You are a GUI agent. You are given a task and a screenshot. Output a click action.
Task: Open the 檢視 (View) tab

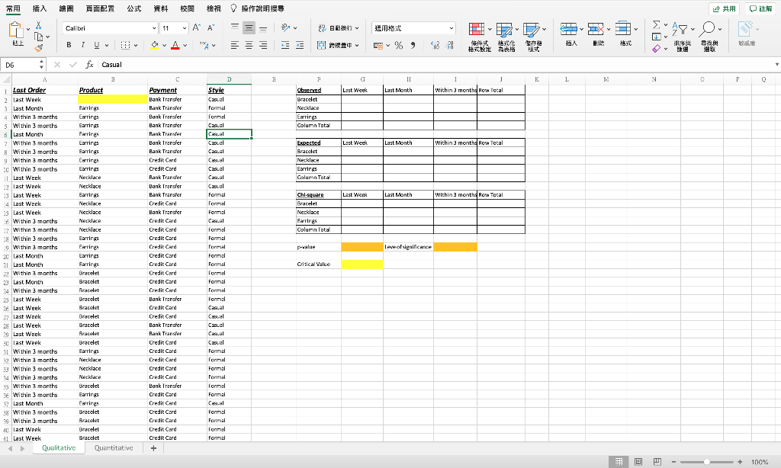tap(214, 8)
